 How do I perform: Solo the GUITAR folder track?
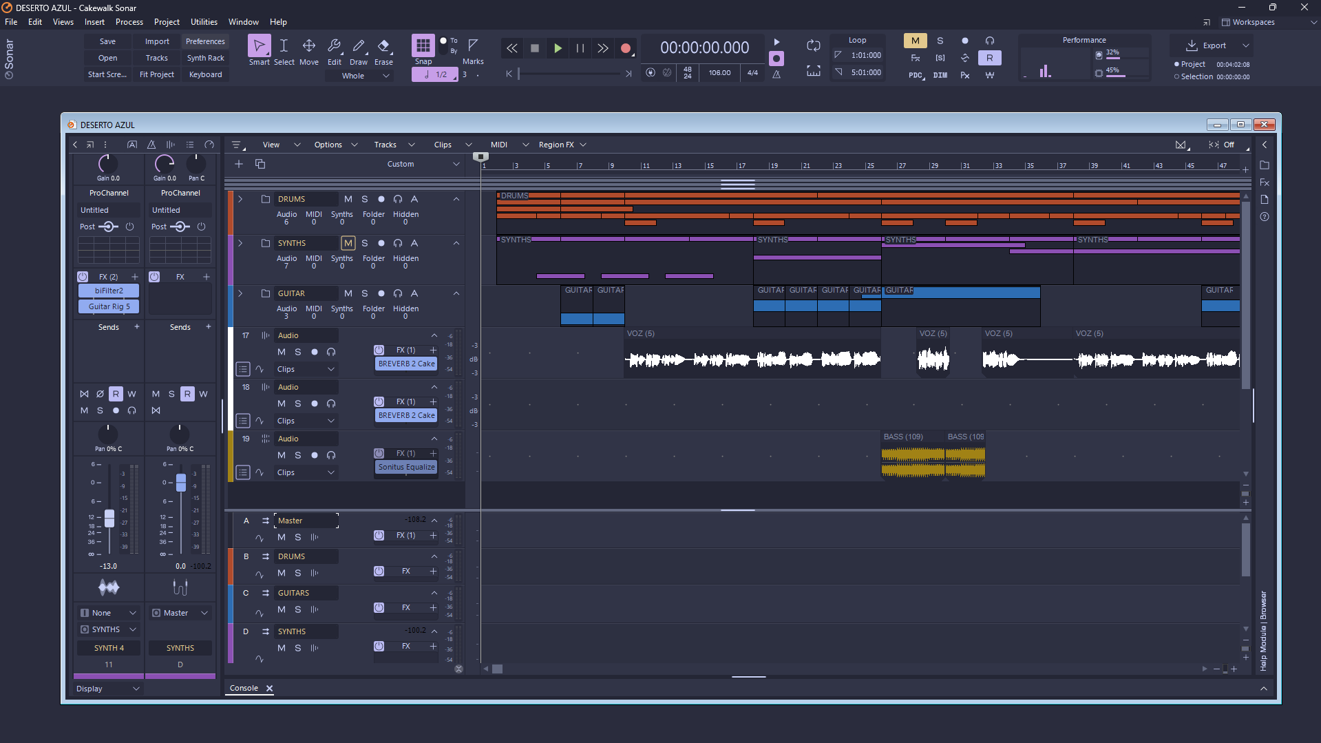[x=364, y=293]
